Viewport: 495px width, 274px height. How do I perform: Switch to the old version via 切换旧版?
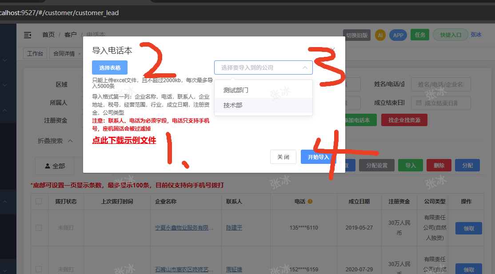point(357,35)
